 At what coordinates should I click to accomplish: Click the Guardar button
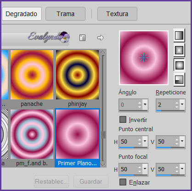click(x=91, y=181)
